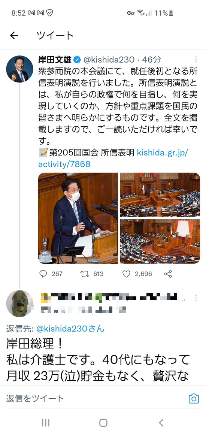Focus the 返信をツイート reply field
206x435 pixels.
point(94,399)
